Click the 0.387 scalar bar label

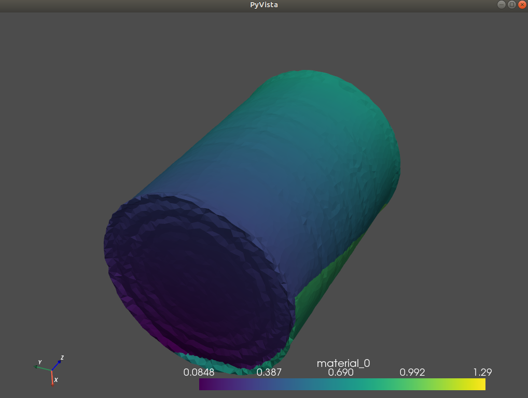[268, 372]
